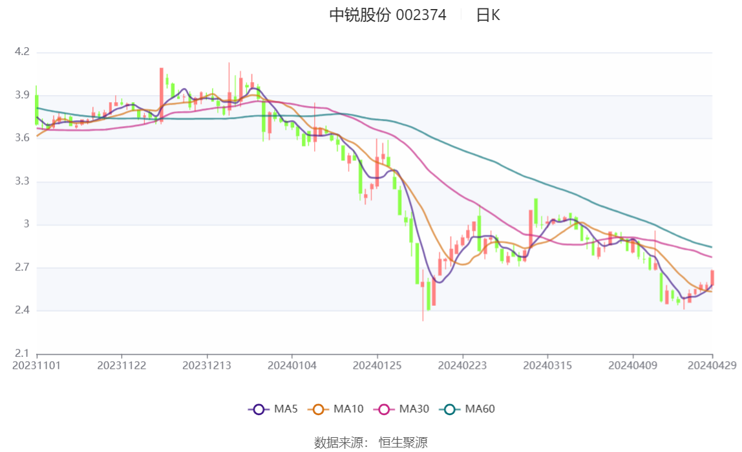Click the 4.2 price axis label
Screen dimensions: 742x452
point(21,52)
